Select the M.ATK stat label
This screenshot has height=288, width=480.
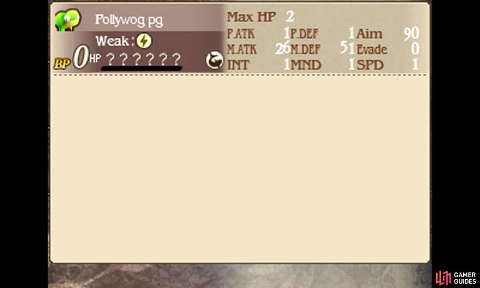pyautogui.click(x=242, y=49)
